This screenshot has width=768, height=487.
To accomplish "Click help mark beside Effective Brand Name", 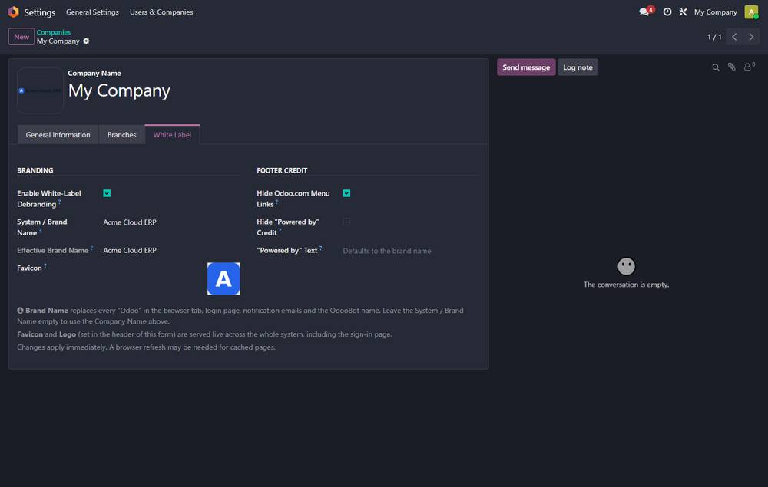I will click(x=91, y=248).
